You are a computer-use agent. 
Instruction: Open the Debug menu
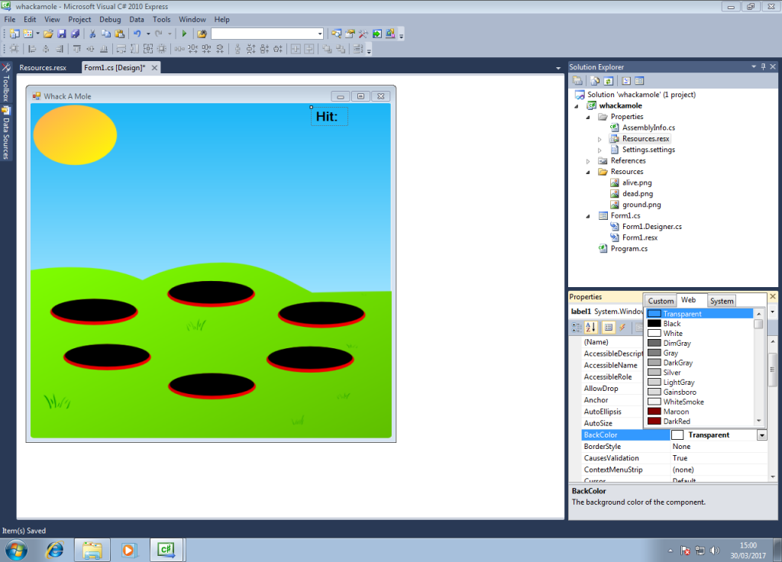tap(110, 19)
